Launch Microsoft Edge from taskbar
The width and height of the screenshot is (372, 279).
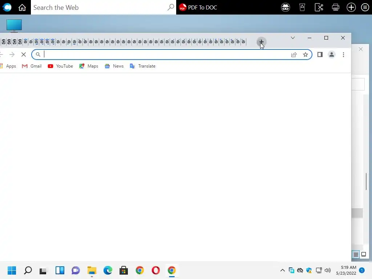[x=108, y=270]
